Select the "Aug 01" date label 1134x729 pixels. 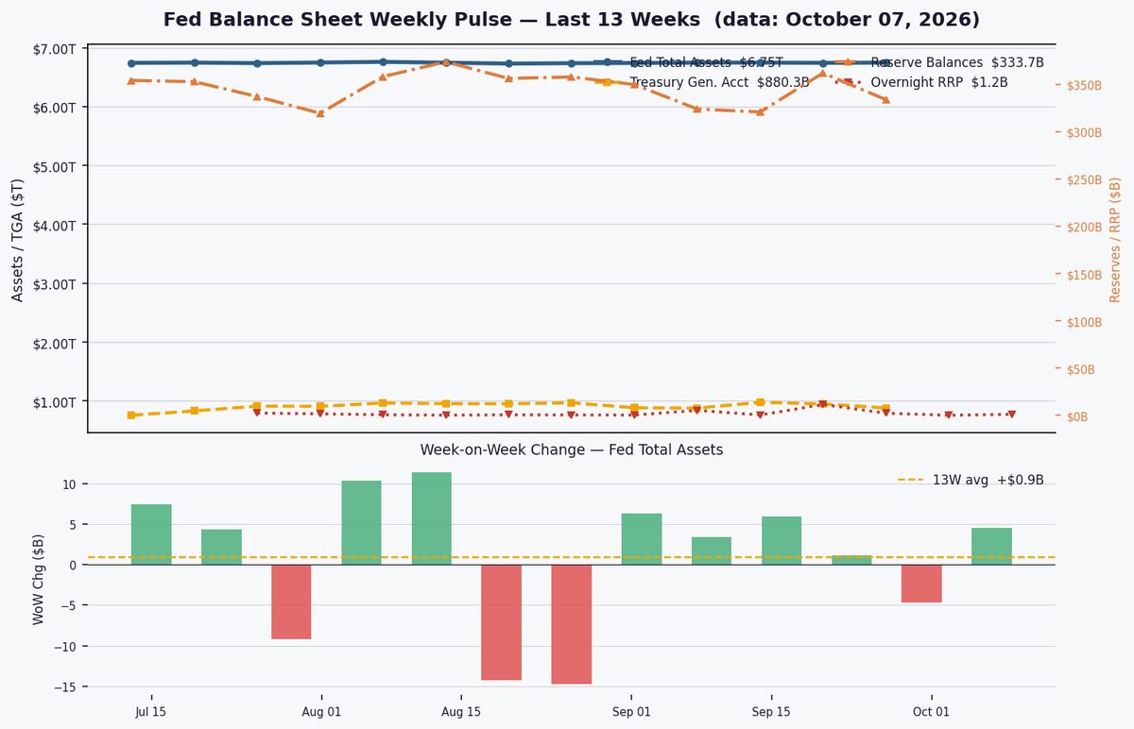[322, 712]
